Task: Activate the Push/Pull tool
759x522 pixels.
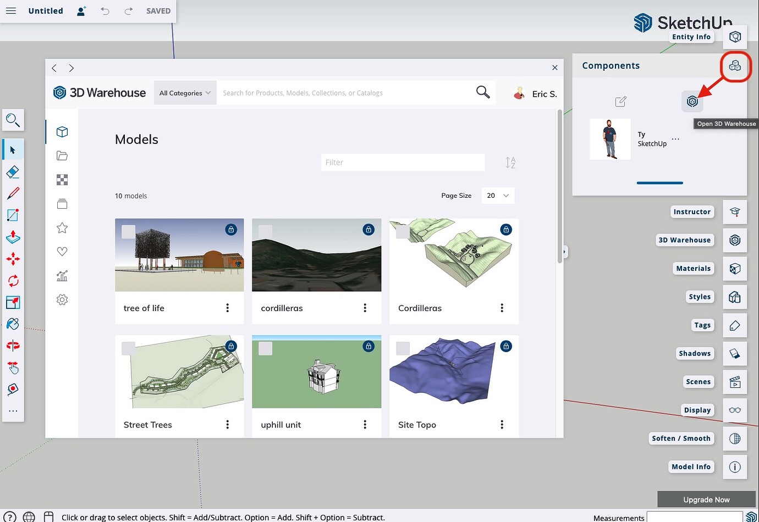Action: tap(13, 237)
